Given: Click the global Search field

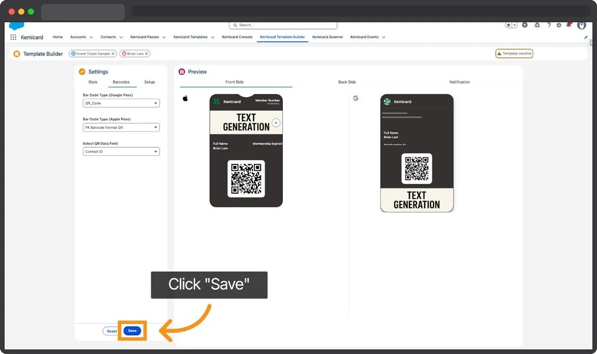Looking at the screenshot, I should pos(283,25).
